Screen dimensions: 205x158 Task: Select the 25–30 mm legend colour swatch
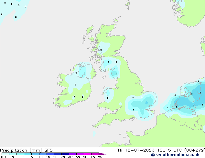(x=65, y=154)
